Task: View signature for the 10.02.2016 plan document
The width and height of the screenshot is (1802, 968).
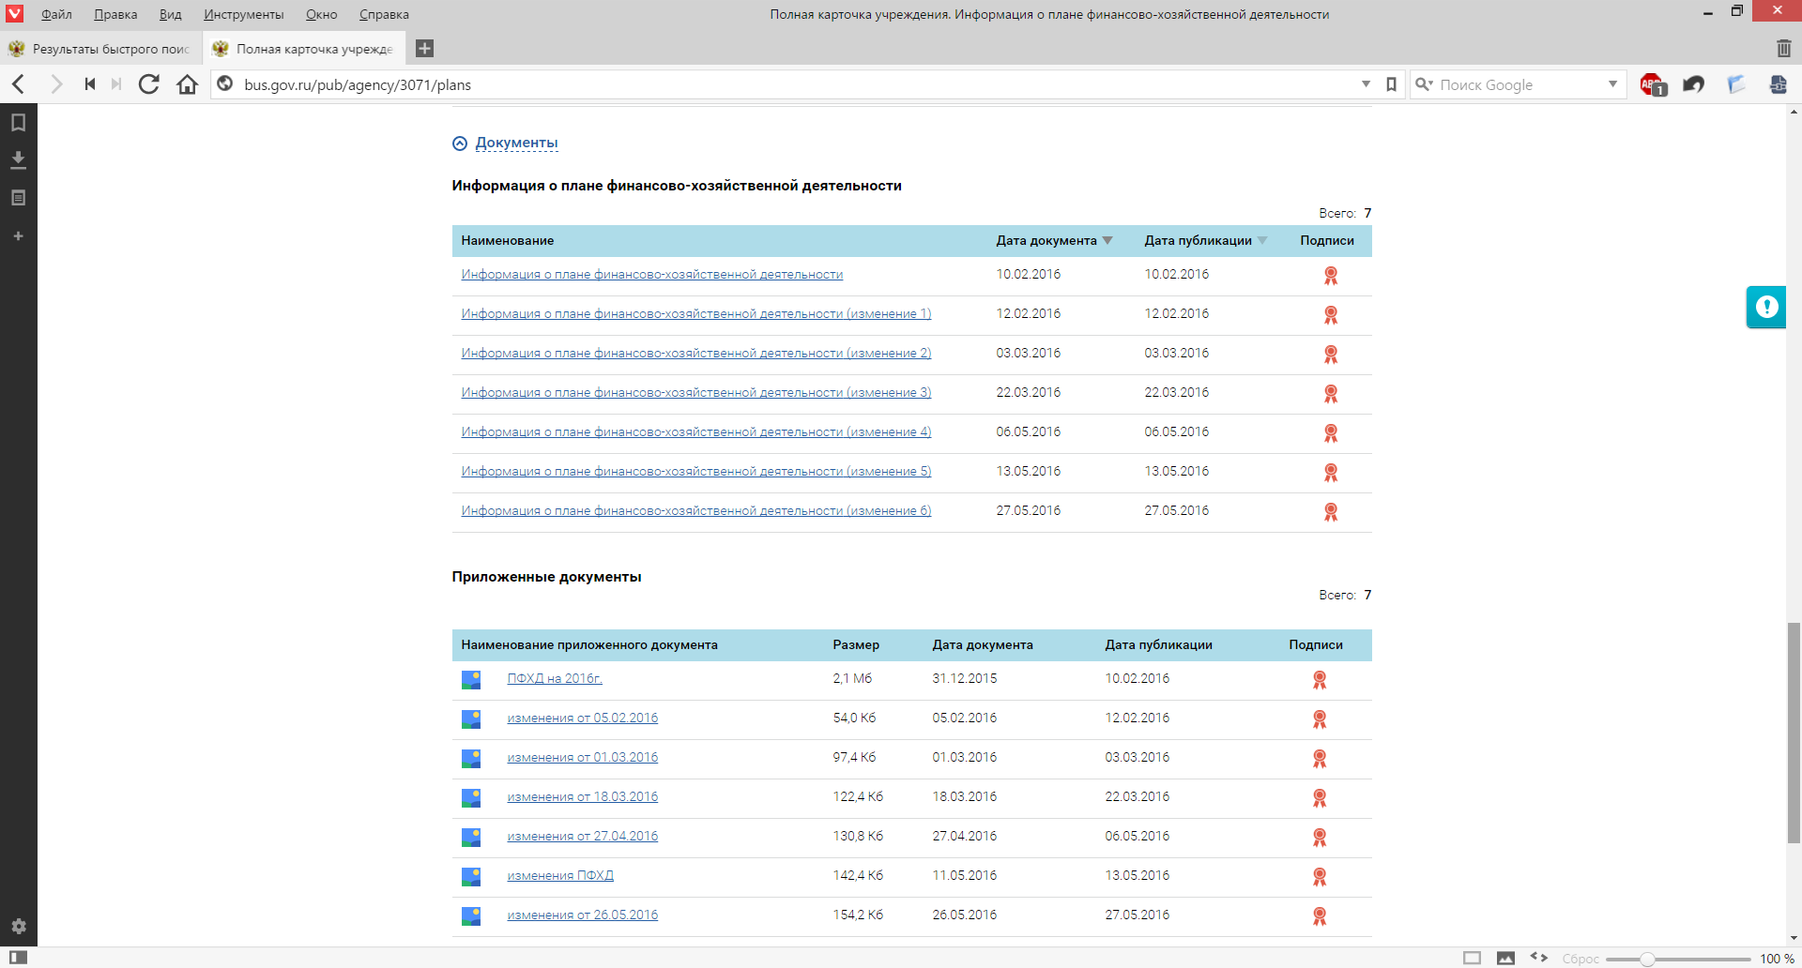Action: tap(1330, 276)
